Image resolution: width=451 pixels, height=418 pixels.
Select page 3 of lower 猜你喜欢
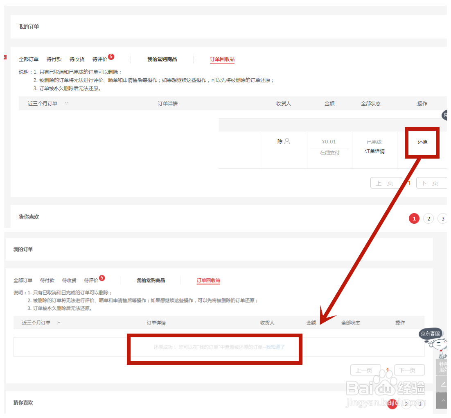pyautogui.click(x=420, y=404)
